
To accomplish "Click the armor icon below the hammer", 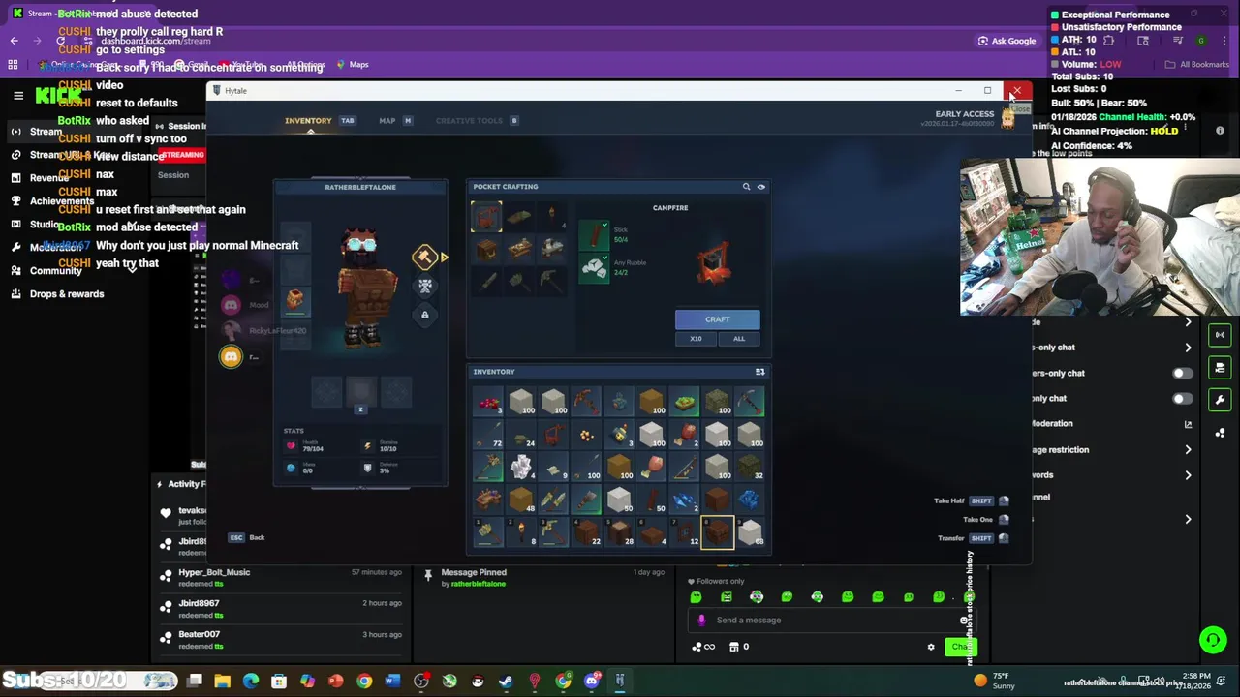I will [x=424, y=286].
